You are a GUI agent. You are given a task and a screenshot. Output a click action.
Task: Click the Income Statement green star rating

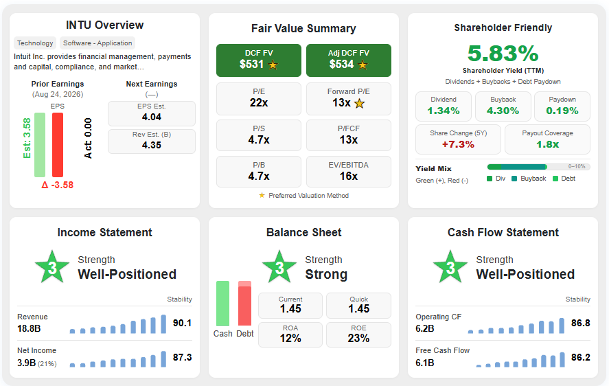tap(52, 267)
